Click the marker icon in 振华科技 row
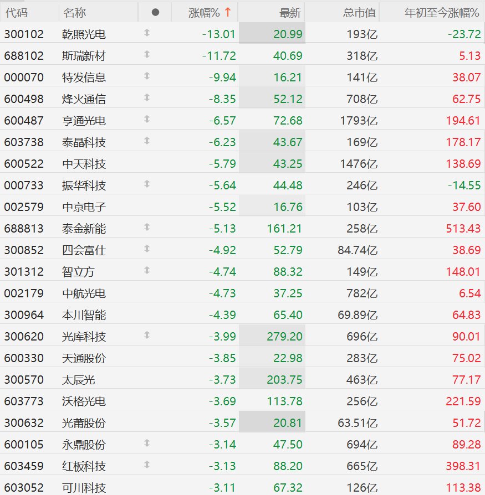This screenshot has width=485, height=495. click(x=146, y=184)
